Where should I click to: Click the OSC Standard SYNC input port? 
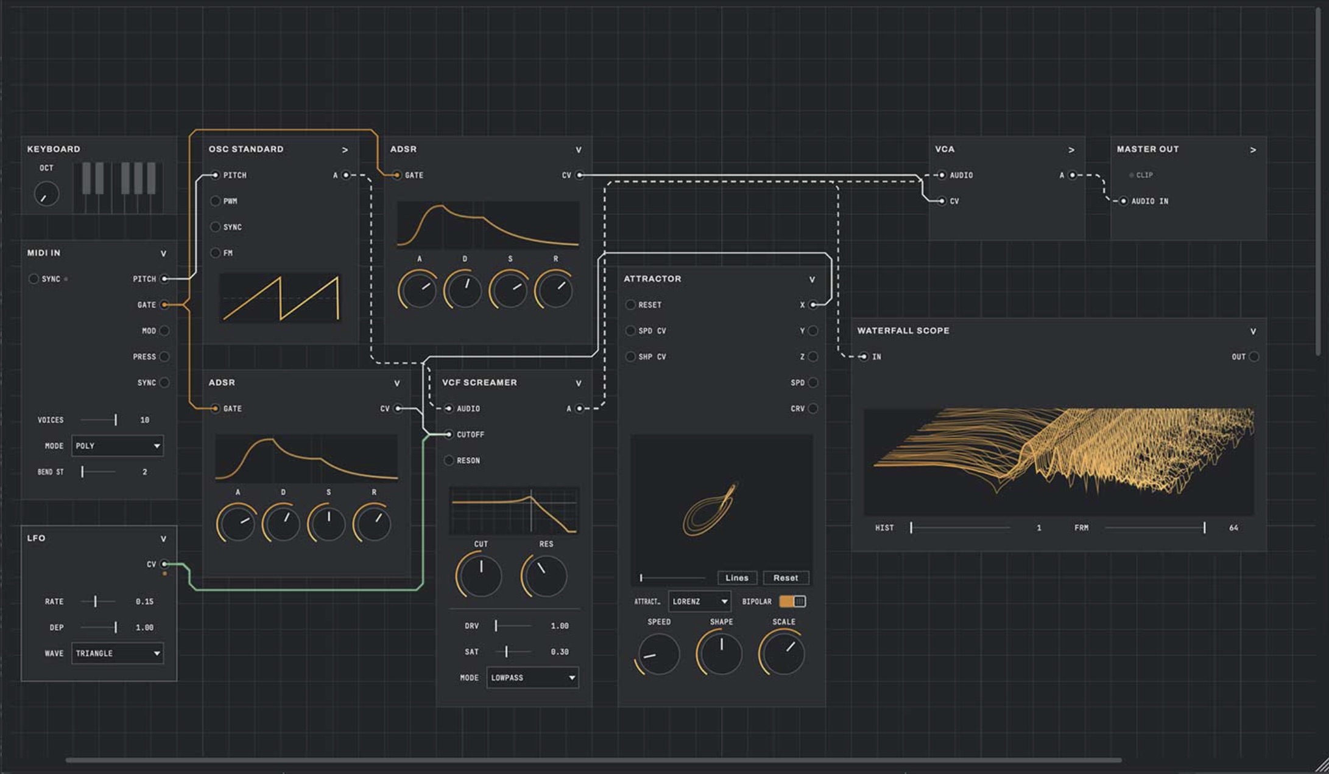coord(215,227)
